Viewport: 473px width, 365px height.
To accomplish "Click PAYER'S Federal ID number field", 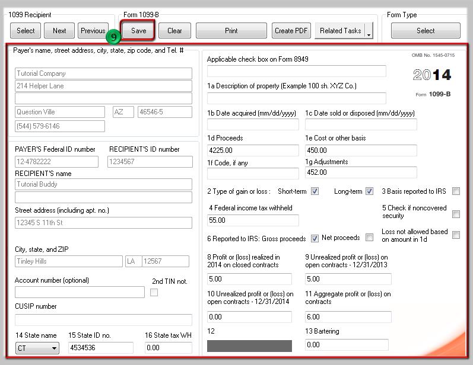I will coord(56,162).
